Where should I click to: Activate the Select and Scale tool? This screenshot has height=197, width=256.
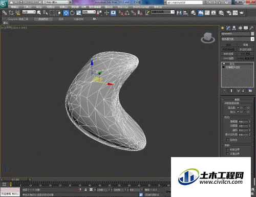79,13
